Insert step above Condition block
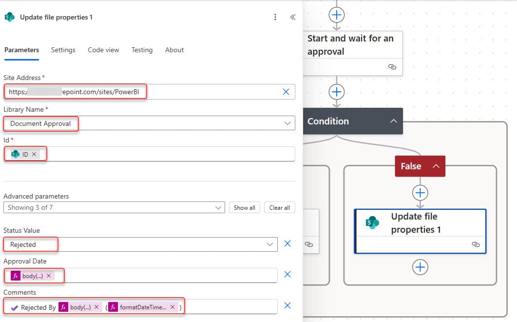 point(336,92)
